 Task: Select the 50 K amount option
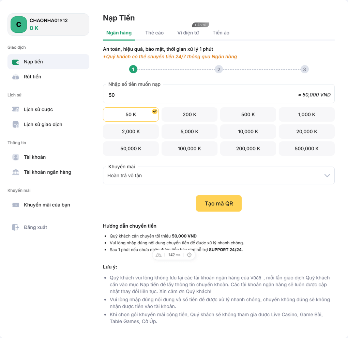131,114
